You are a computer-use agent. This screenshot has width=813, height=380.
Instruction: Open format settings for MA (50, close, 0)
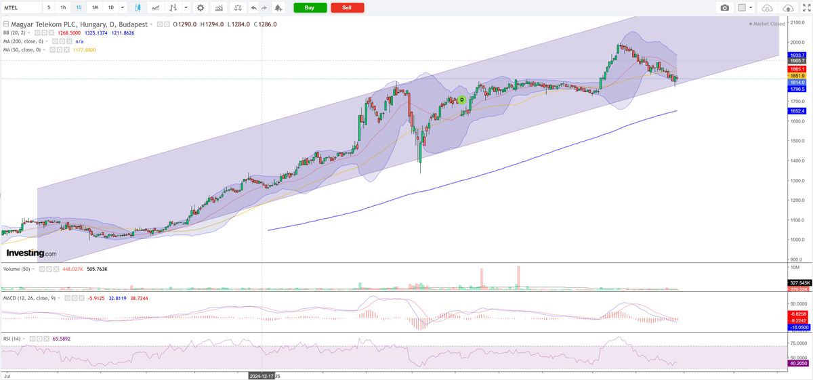[60, 49]
